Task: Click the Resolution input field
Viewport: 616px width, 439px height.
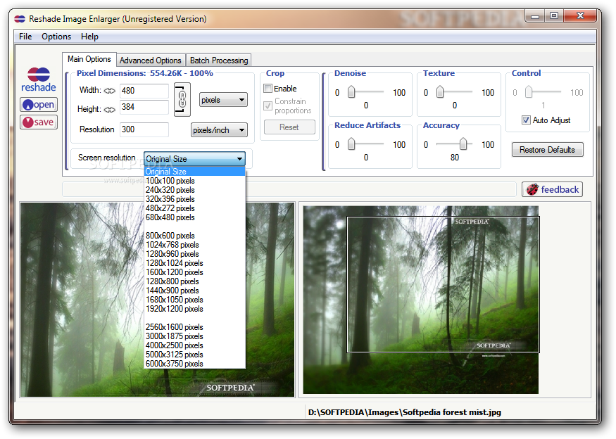Action: 144,129
